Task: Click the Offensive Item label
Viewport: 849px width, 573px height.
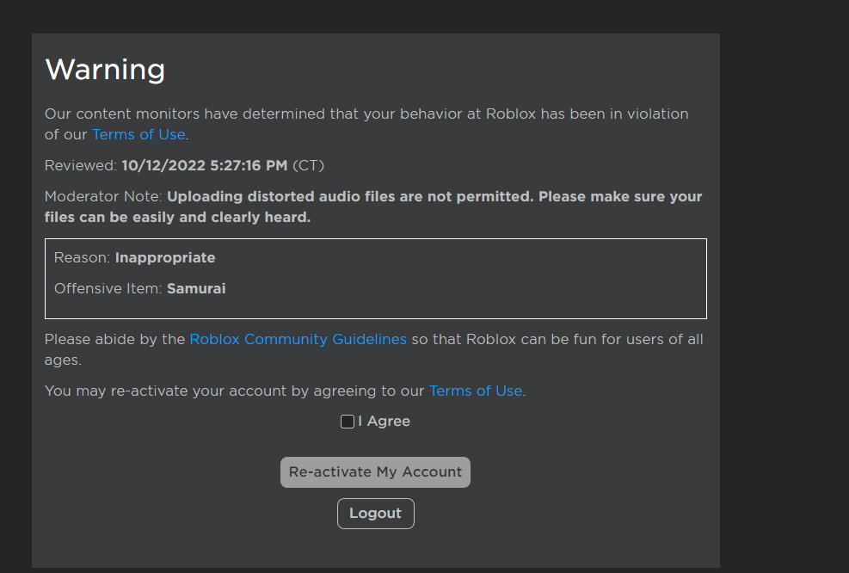Action: [x=108, y=288]
